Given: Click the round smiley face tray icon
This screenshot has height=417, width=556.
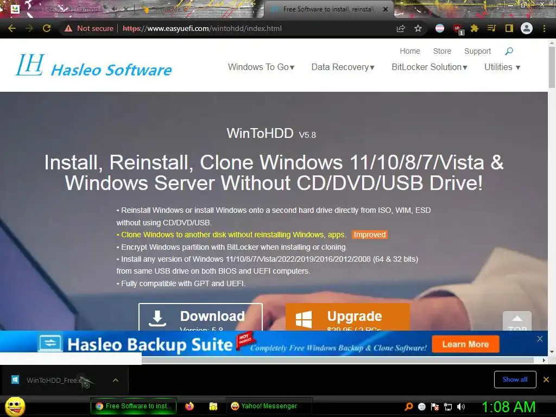Looking at the screenshot, I should [421, 406].
